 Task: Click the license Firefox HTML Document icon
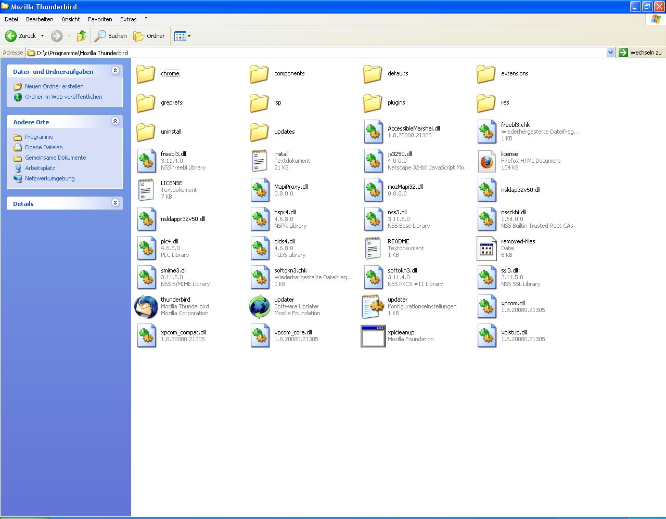(x=486, y=161)
